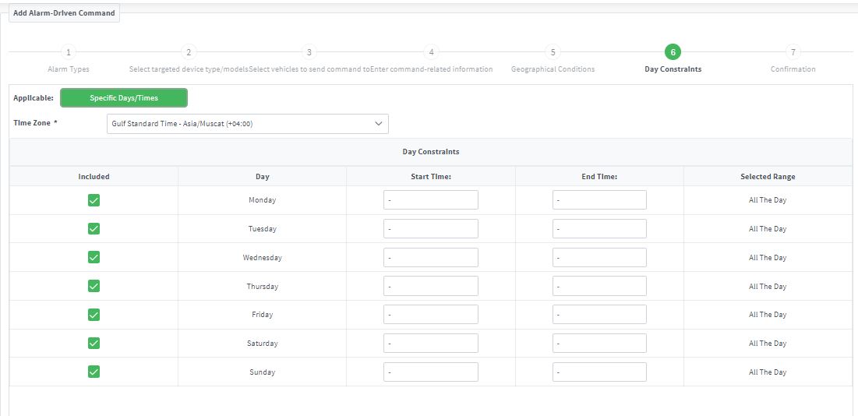The width and height of the screenshot is (858, 416).
Task: Click Tuesday End Time field
Action: [x=599, y=228]
